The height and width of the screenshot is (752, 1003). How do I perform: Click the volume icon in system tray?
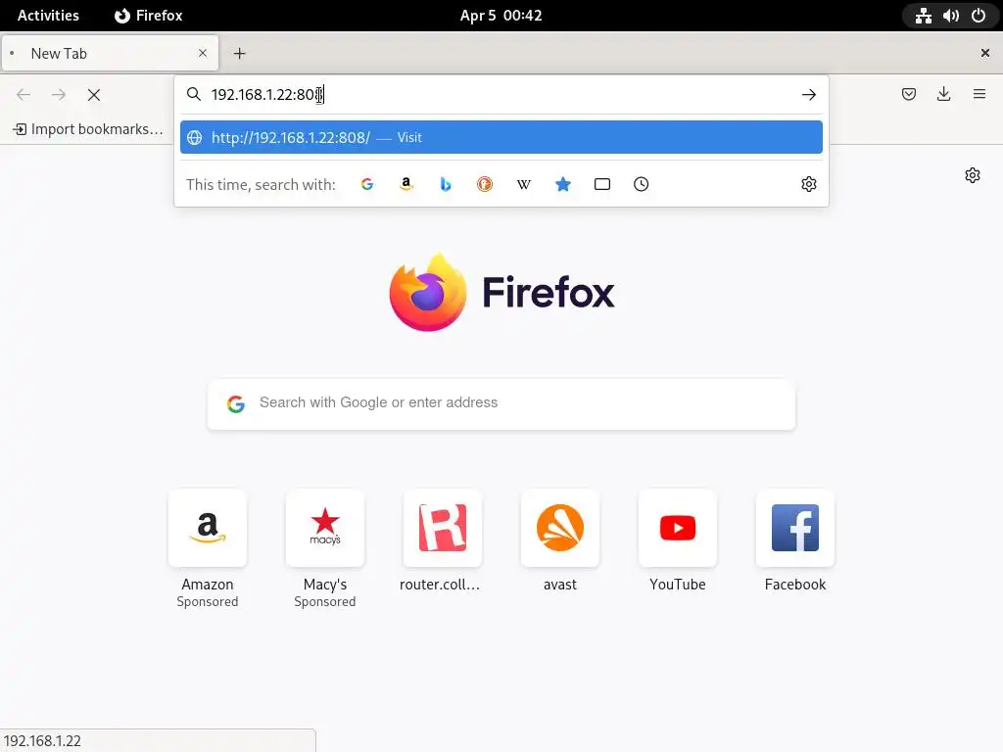coord(950,16)
